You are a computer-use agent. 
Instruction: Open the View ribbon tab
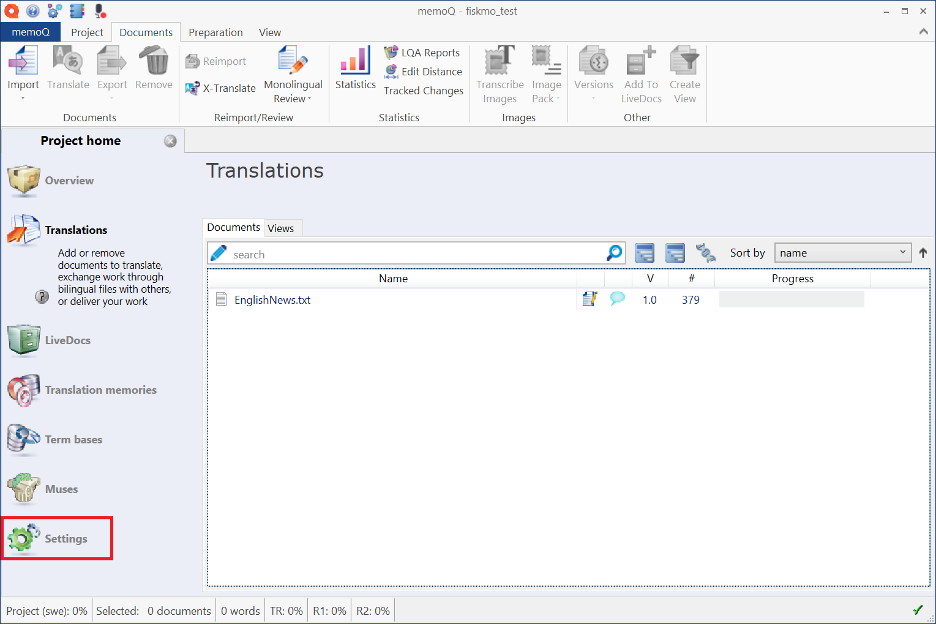point(270,32)
